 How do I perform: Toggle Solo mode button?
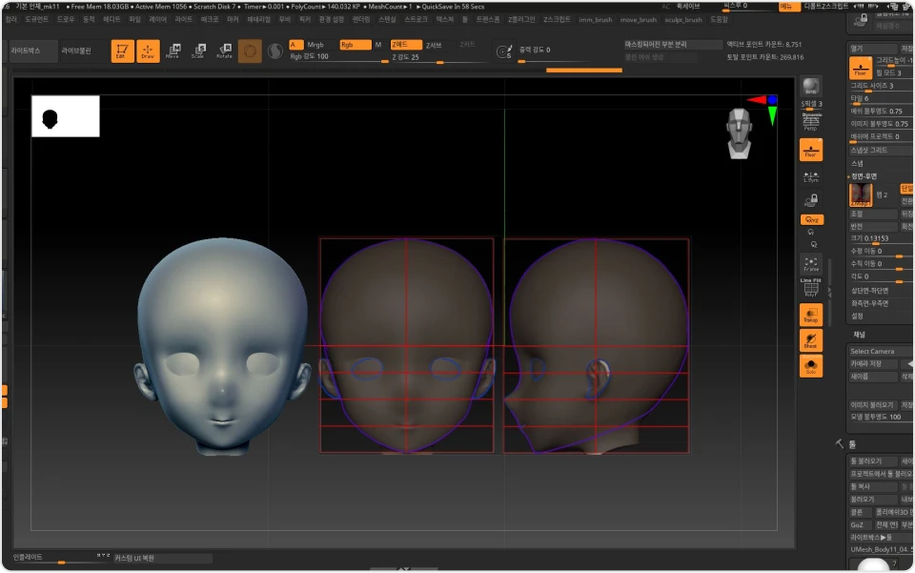810,366
